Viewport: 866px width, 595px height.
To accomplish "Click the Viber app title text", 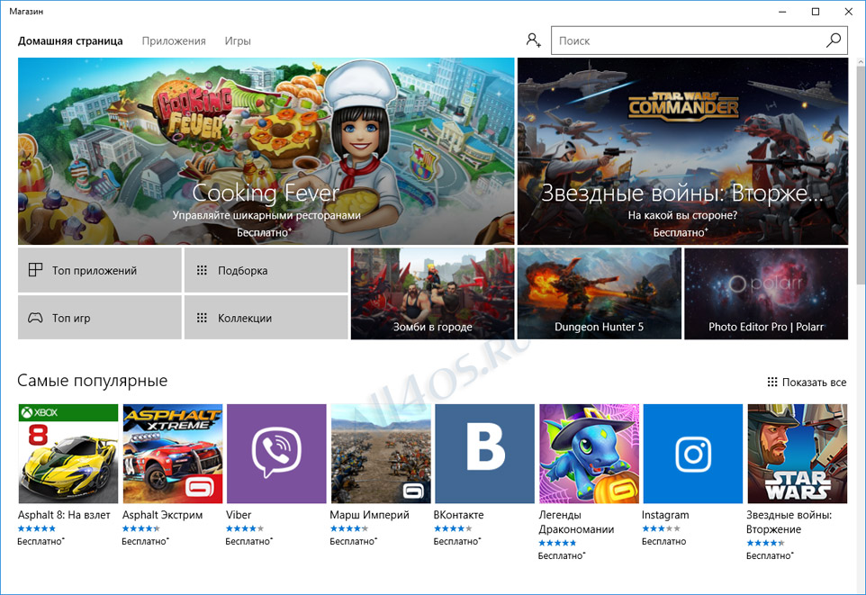I will coord(238,514).
